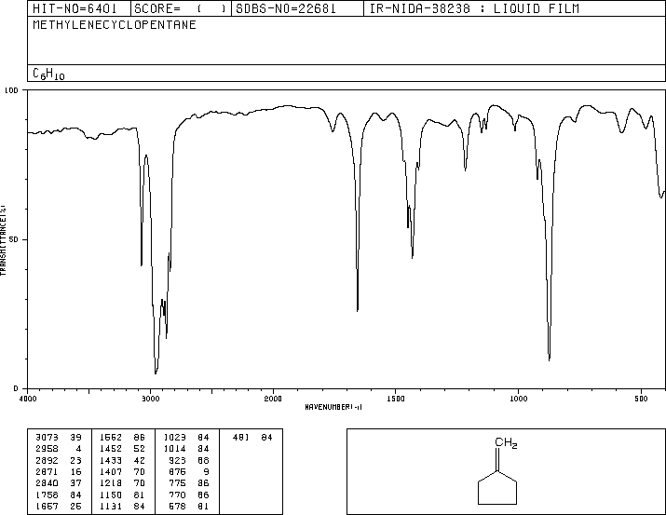Screen dimensions: 666x515
Task: Select peak table entry 3073
Action: (x=47, y=438)
